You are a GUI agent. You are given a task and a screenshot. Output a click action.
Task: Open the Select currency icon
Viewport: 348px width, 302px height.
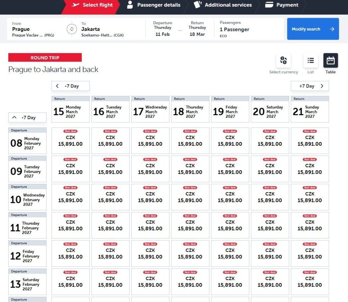(x=283, y=60)
